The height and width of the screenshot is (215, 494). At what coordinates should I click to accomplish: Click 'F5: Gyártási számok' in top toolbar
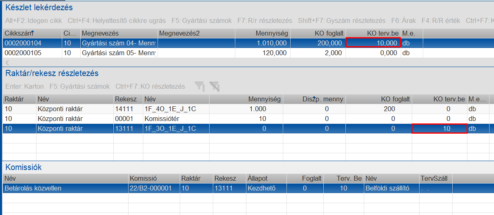pyautogui.click(x=201, y=20)
